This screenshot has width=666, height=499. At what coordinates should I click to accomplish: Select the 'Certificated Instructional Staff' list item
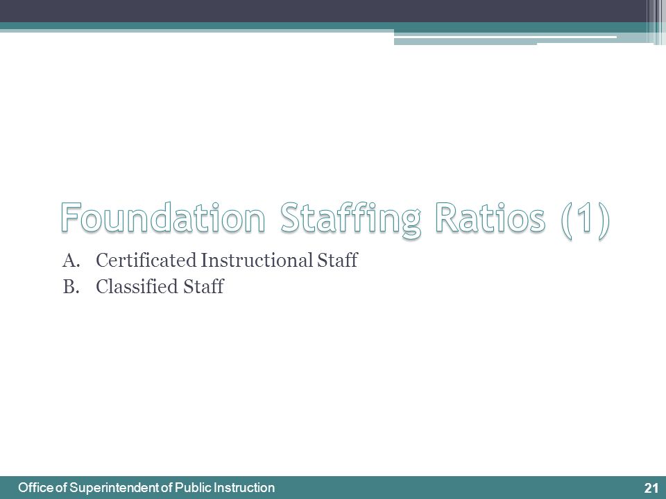pyautogui.click(x=227, y=260)
